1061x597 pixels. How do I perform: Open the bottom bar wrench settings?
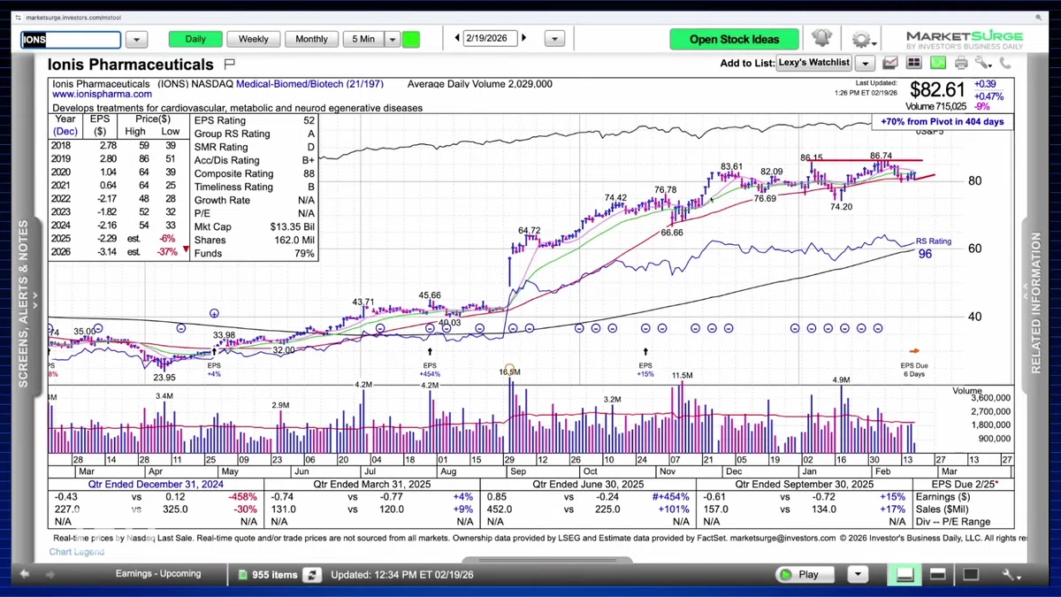pyautogui.click(x=1012, y=575)
